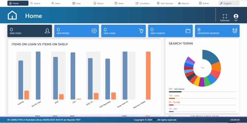
Task: Click the New Works plus icon
Action: [x=94, y=31]
